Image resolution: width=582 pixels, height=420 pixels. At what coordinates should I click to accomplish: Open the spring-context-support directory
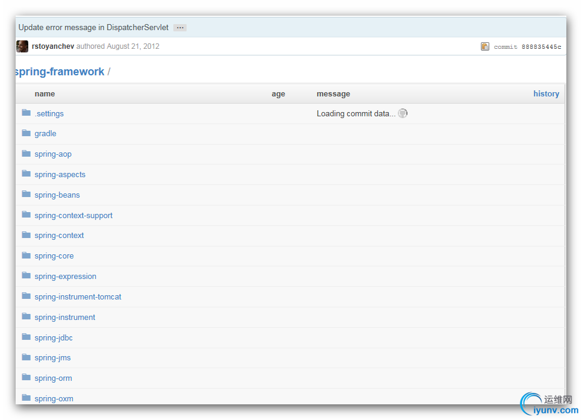[73, 216]
